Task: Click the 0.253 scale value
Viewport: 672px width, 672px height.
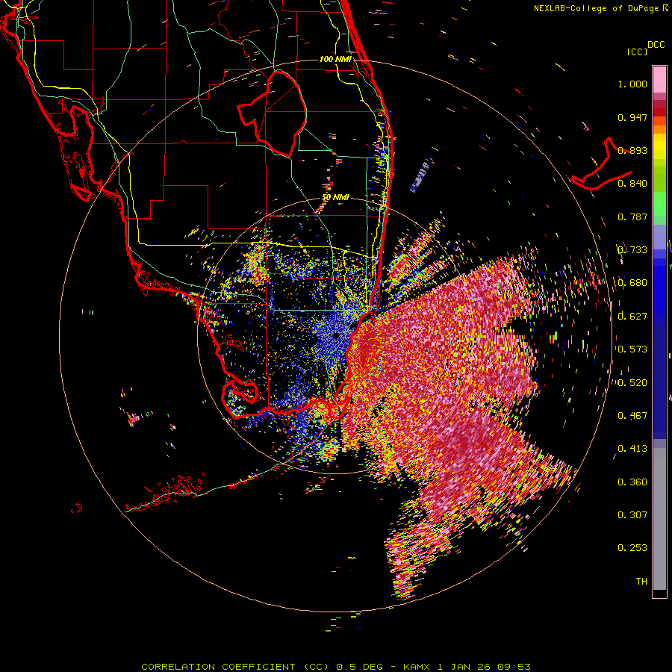Action: pyautogui.click(x=632, y=548)
